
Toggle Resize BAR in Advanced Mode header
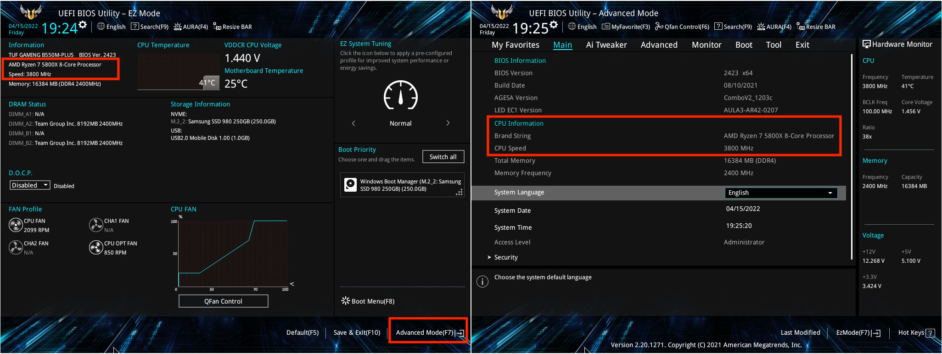point(816,27)
